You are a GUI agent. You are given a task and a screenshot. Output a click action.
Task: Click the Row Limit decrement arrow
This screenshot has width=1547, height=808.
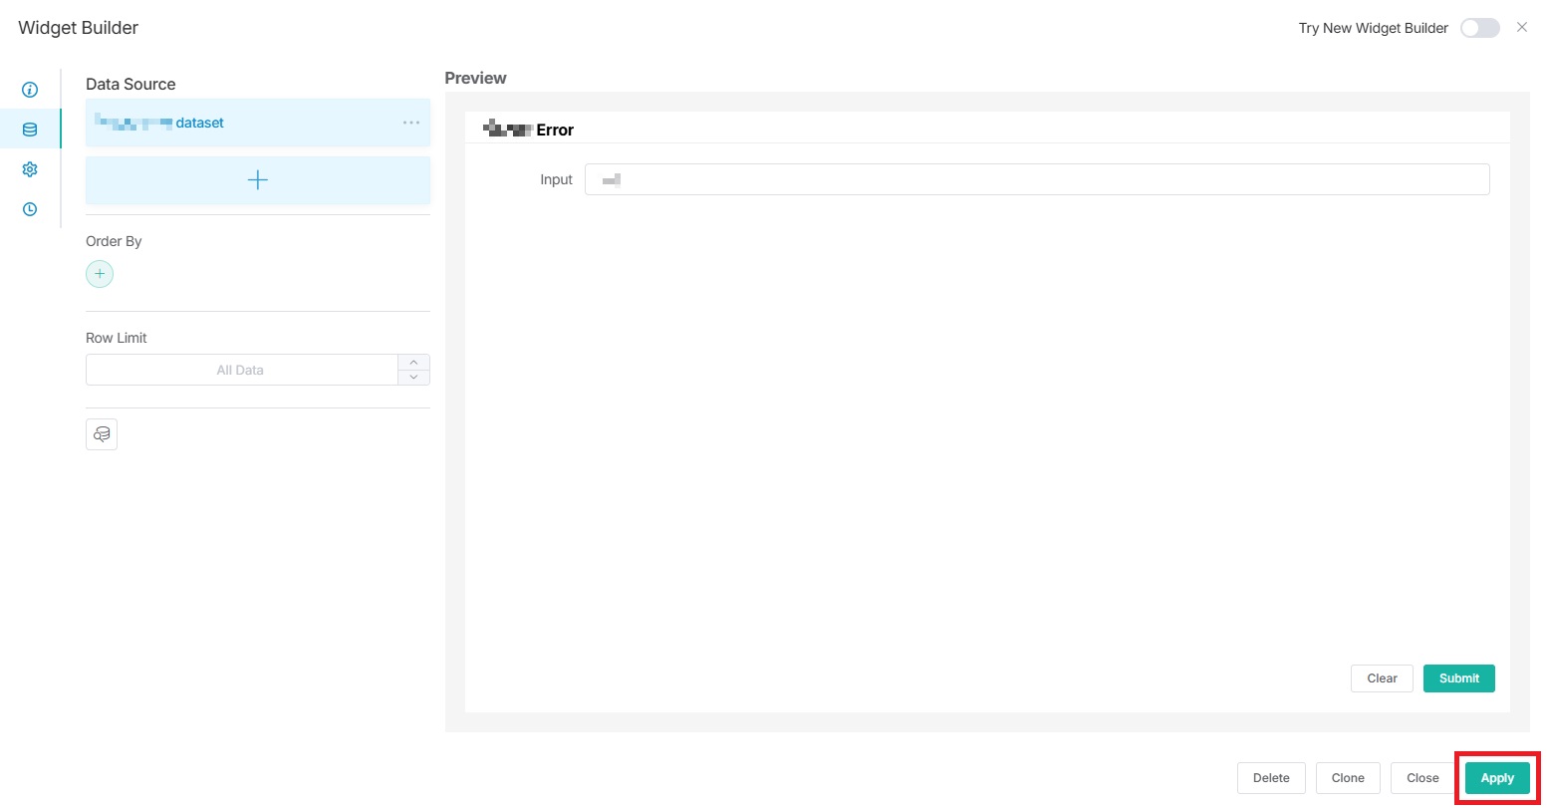pos(413,377)
